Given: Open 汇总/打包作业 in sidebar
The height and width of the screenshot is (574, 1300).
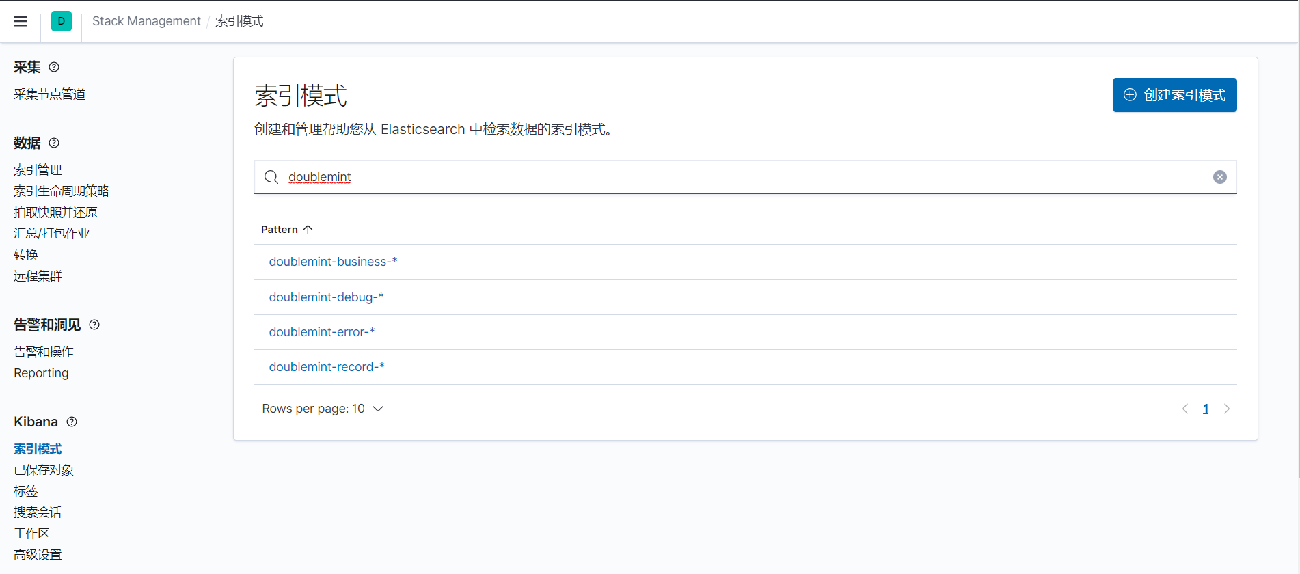Looking at the screenshot, I should pos(52,233).
